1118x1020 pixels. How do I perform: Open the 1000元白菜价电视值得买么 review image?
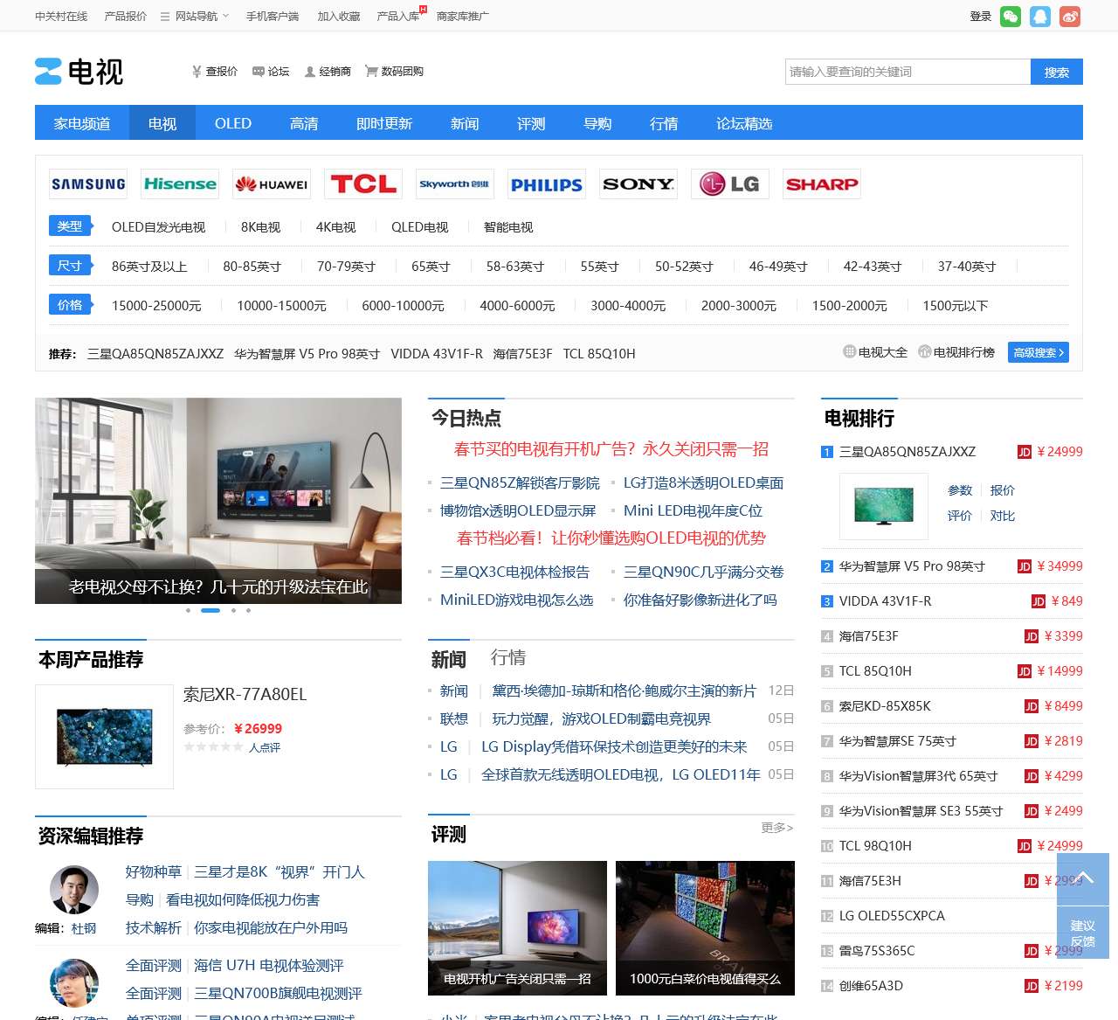pos(705,928)
